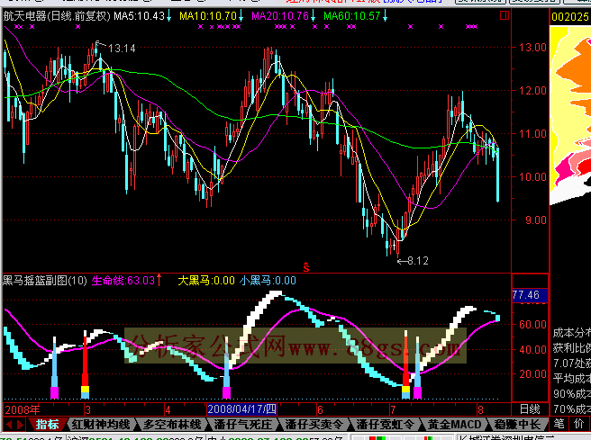591x440 pixels.
Task: Click the 生命线:63.03 value label
Action: tap(123, 281)
